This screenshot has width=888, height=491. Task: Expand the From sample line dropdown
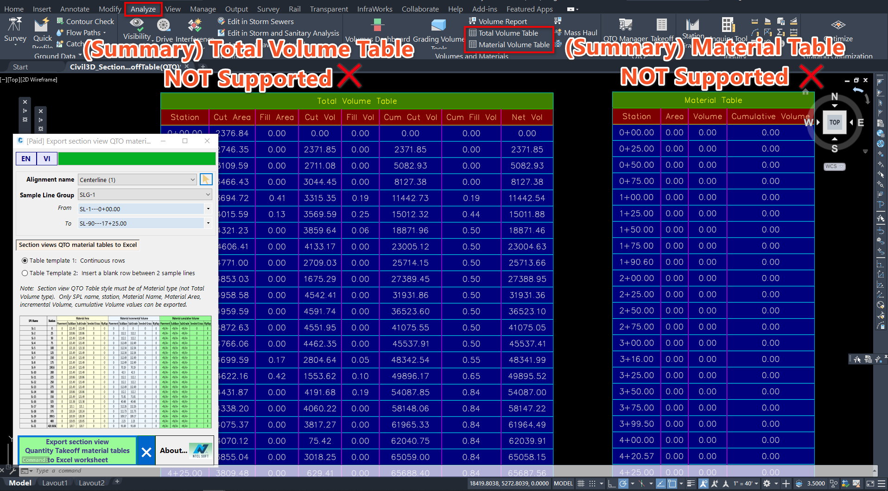208,209
